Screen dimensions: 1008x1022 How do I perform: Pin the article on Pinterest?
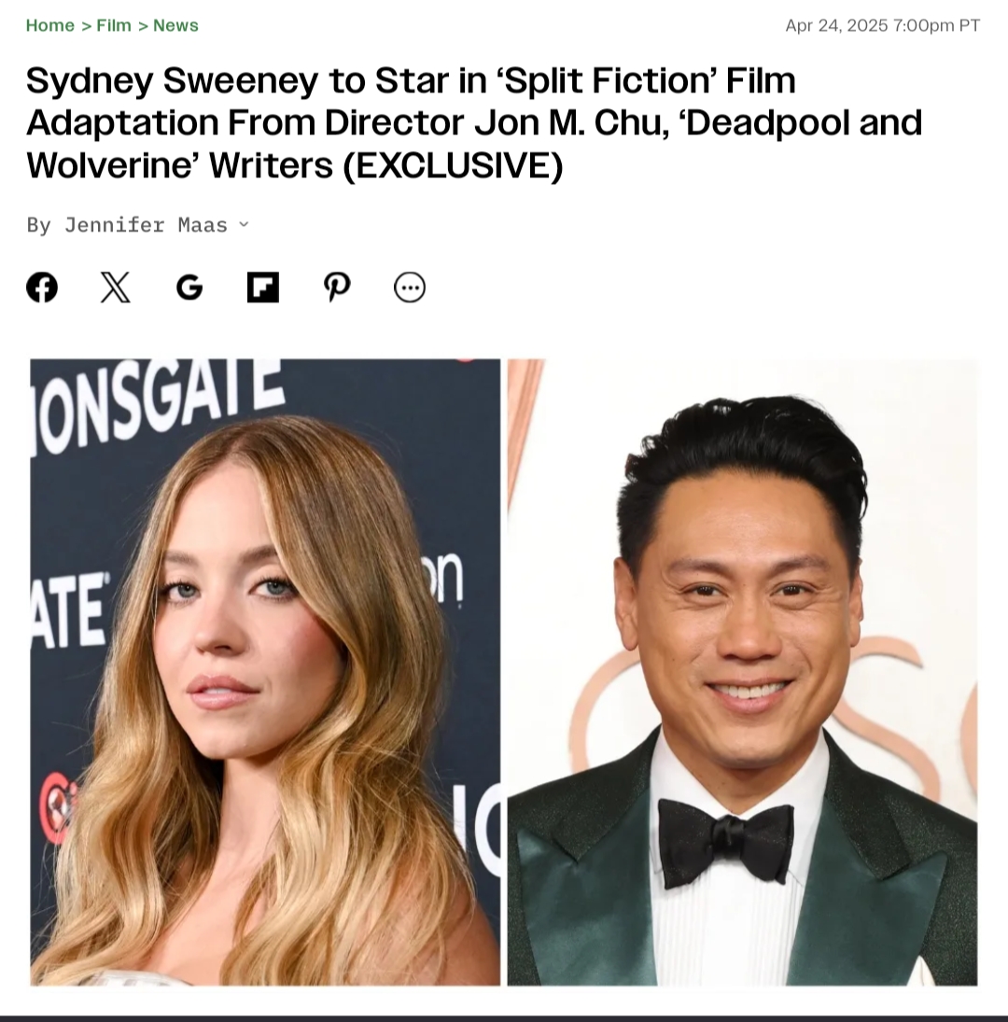[337, 287]
